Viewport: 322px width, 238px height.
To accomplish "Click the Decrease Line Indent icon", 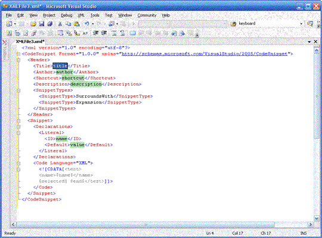I will (95, 33).
